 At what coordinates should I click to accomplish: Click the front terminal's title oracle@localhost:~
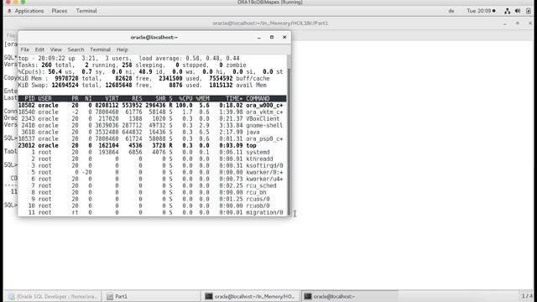pyautogui.click(x=154, y=37)
